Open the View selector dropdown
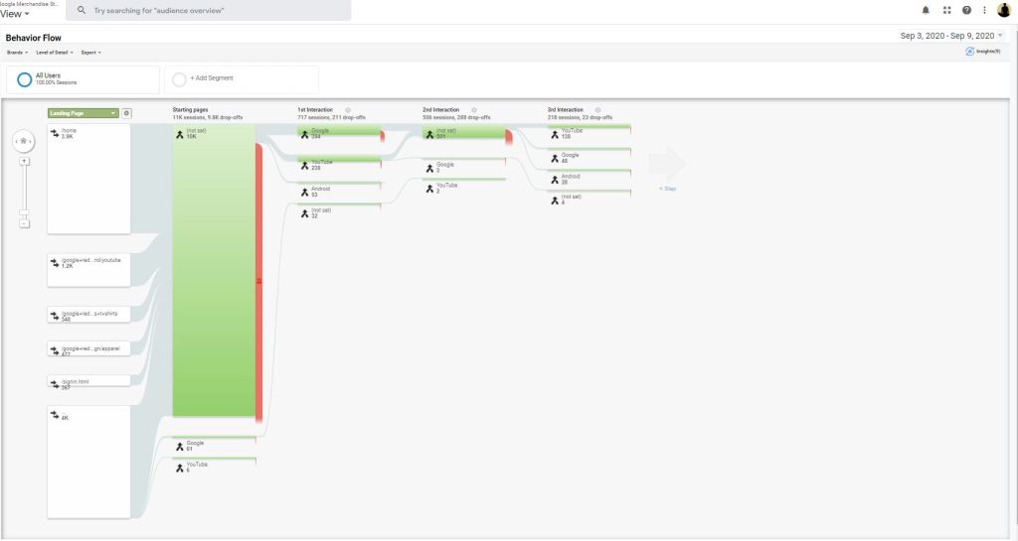 pyautogui.click(x=15, y=14)
